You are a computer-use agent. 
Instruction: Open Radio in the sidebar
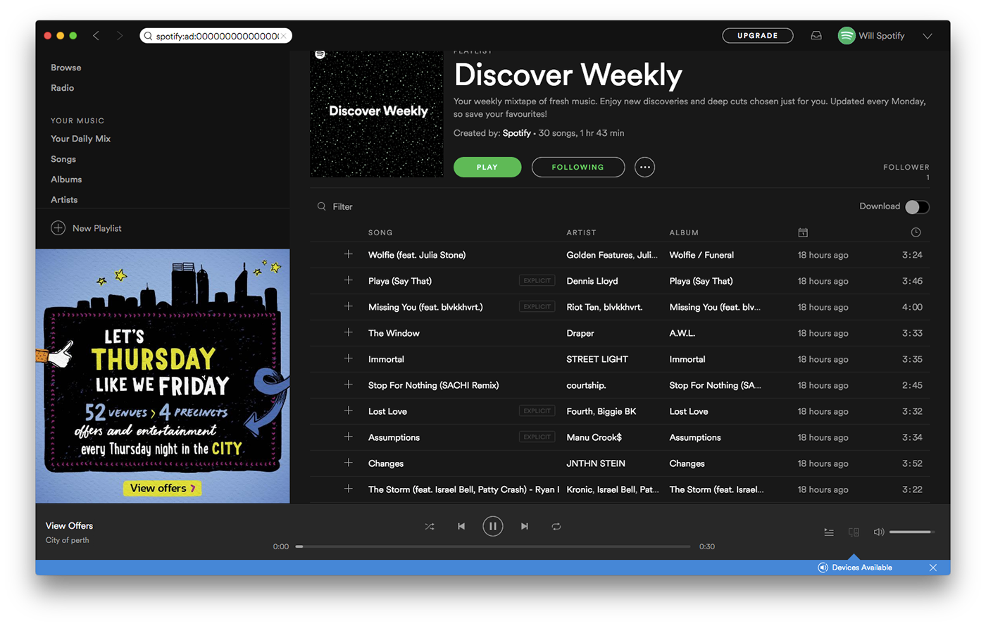pyautogui.click(x=63, y=88)
